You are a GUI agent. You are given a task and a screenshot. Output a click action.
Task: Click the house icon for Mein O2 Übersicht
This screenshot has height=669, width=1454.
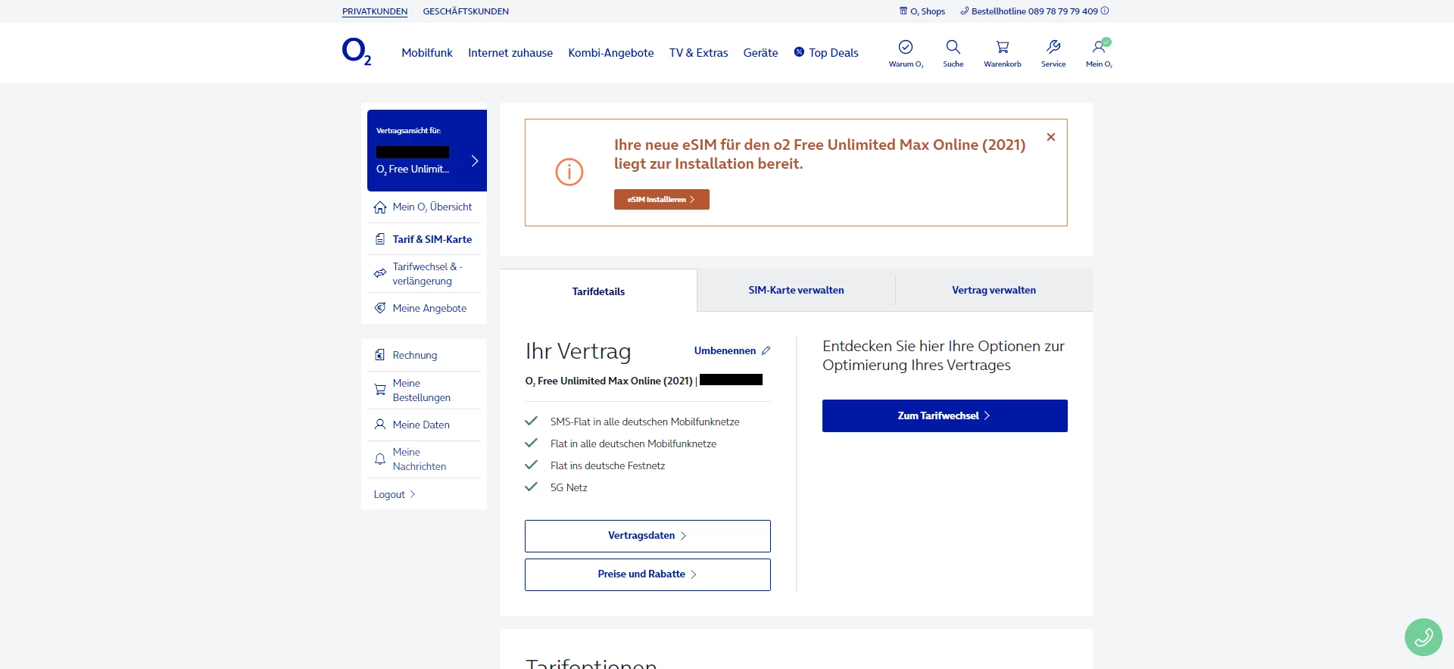click(380, 207)
